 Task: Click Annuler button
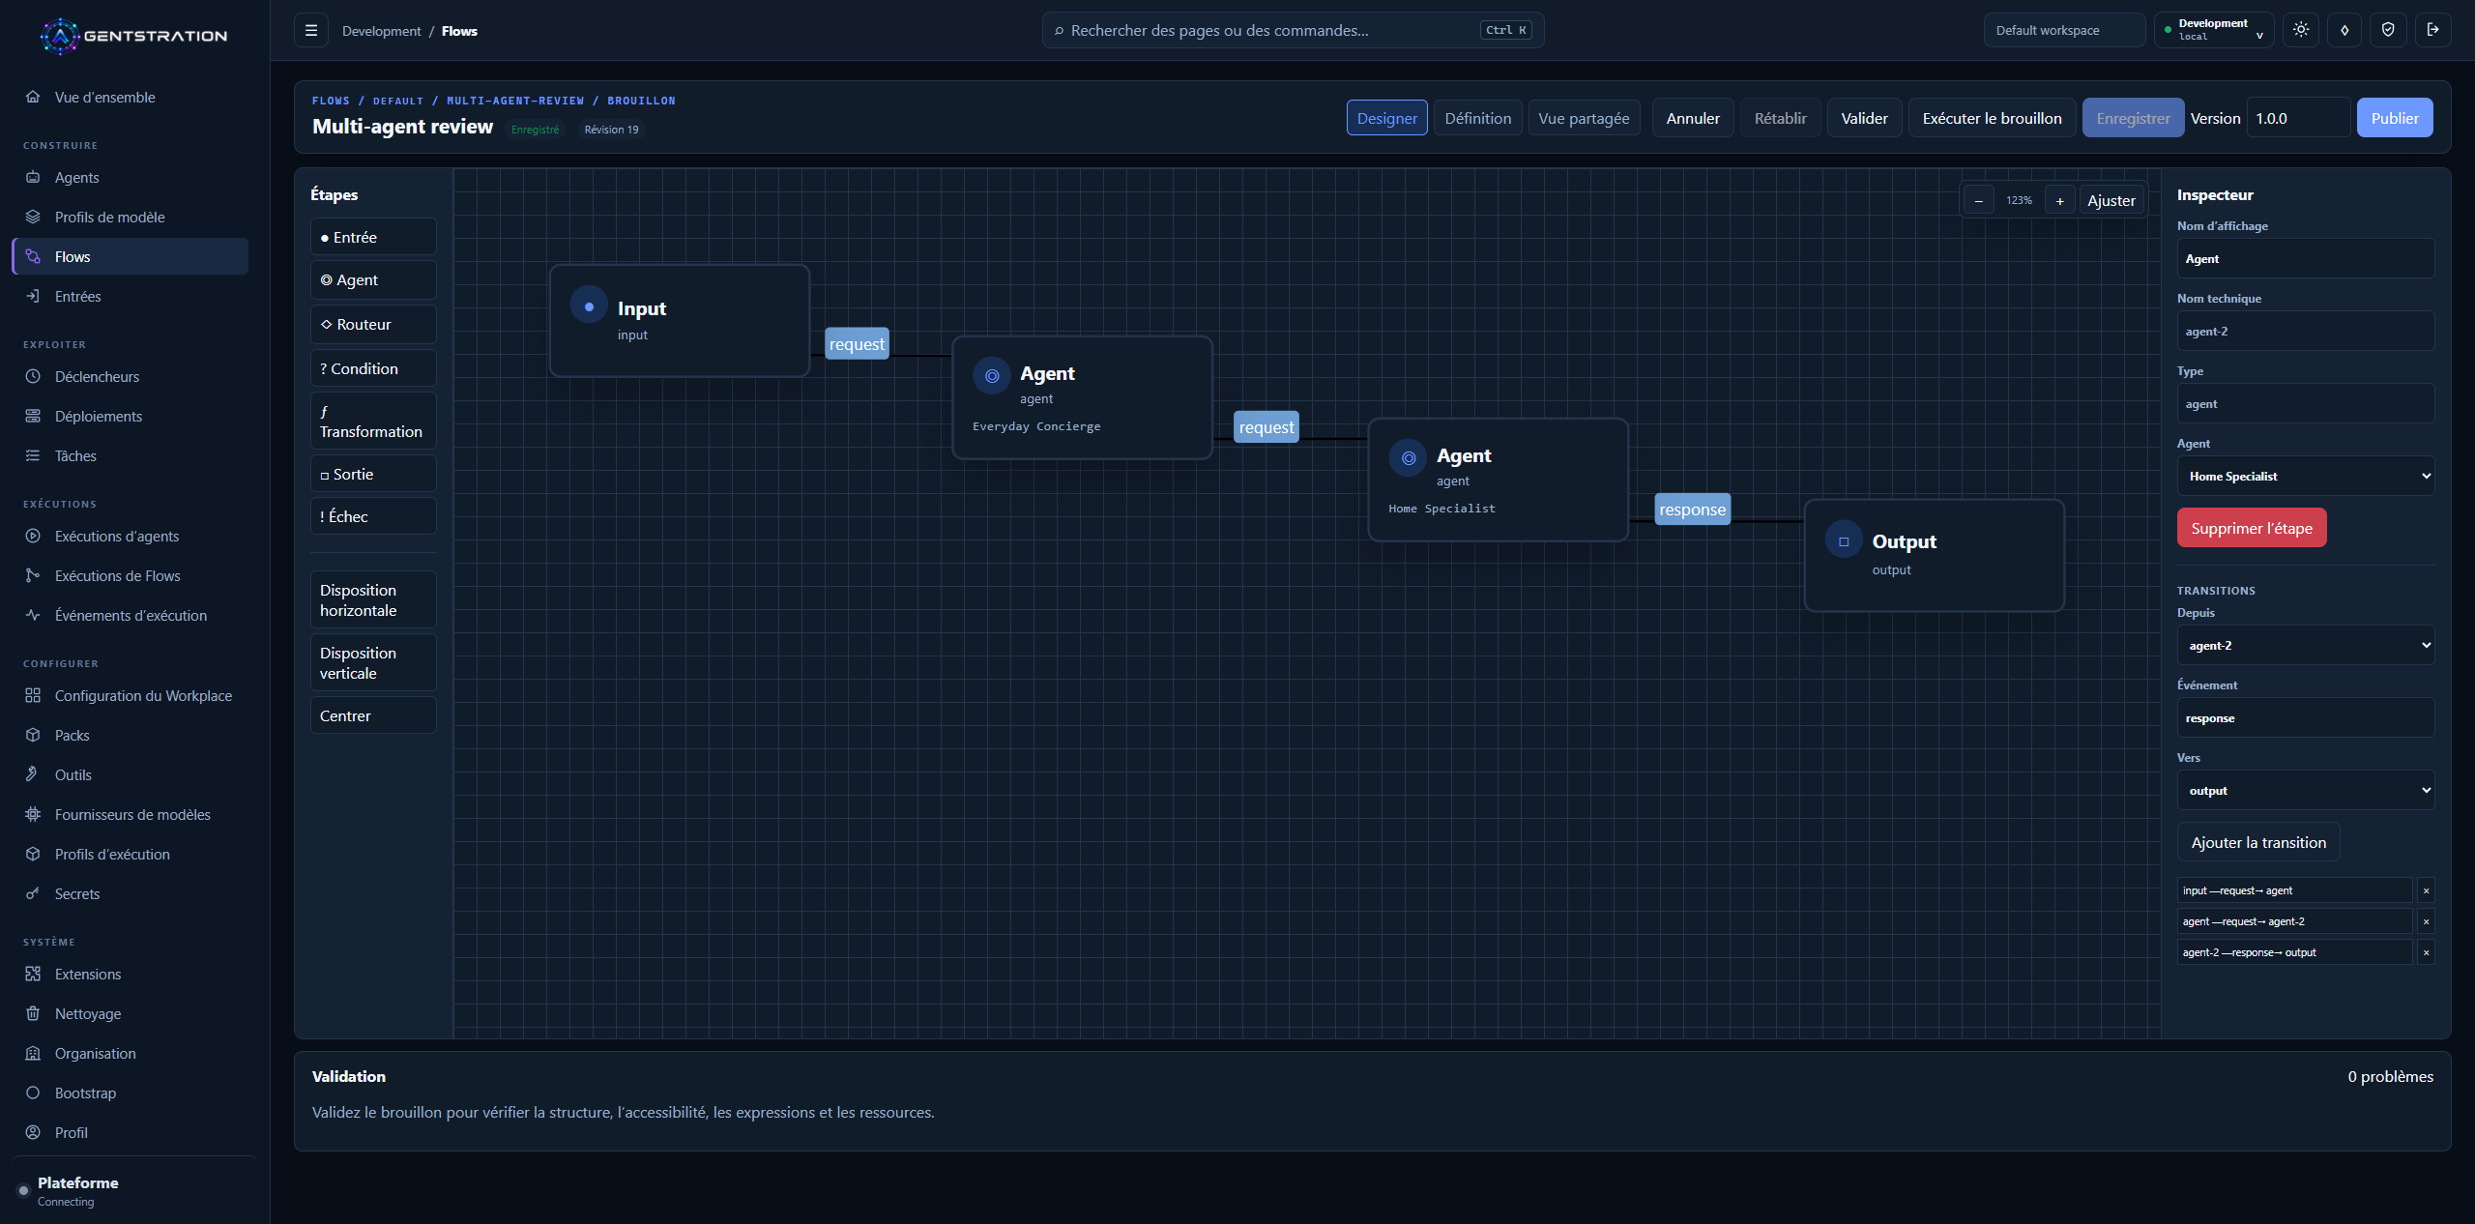coord(1692,118)
